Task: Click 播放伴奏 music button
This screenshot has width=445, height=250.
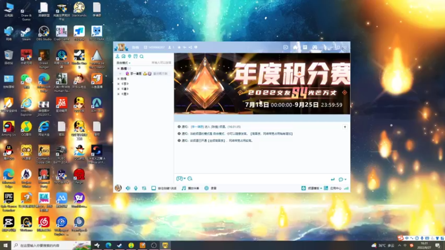Action: pos(190,188)
